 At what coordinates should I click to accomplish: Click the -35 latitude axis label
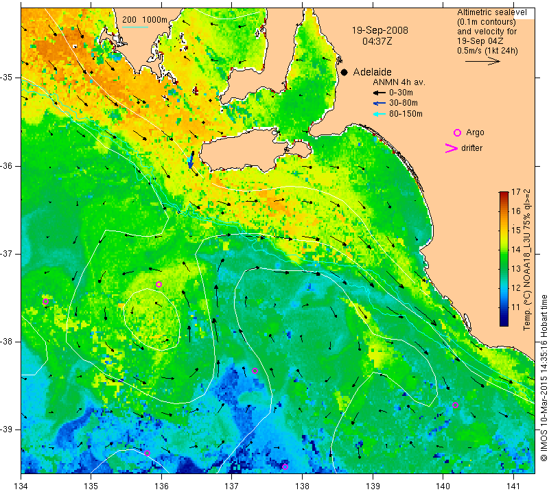pyautogui.click(x=7, y=78)
